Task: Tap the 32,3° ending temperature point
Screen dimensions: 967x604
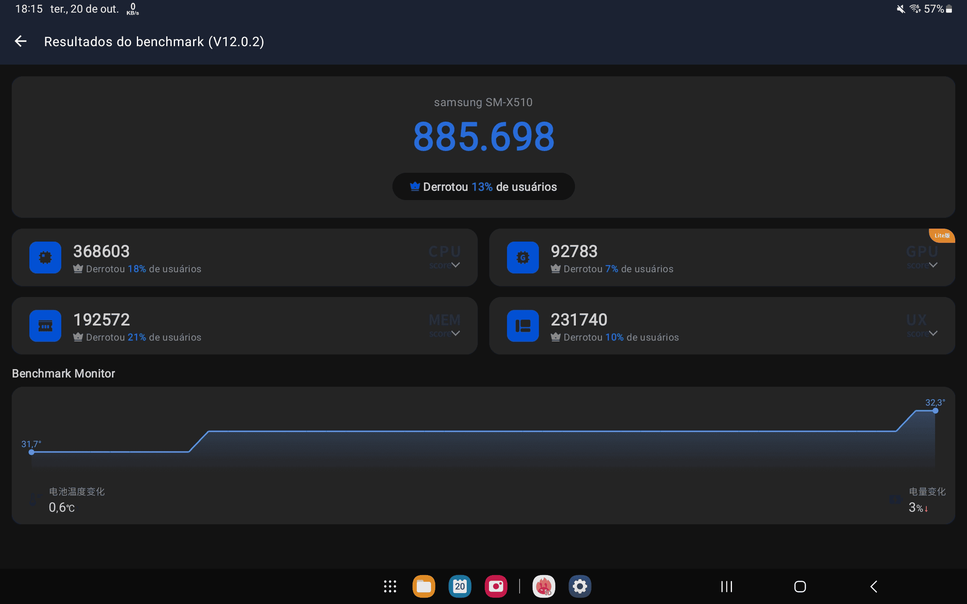Action: [x=936, y=411]
